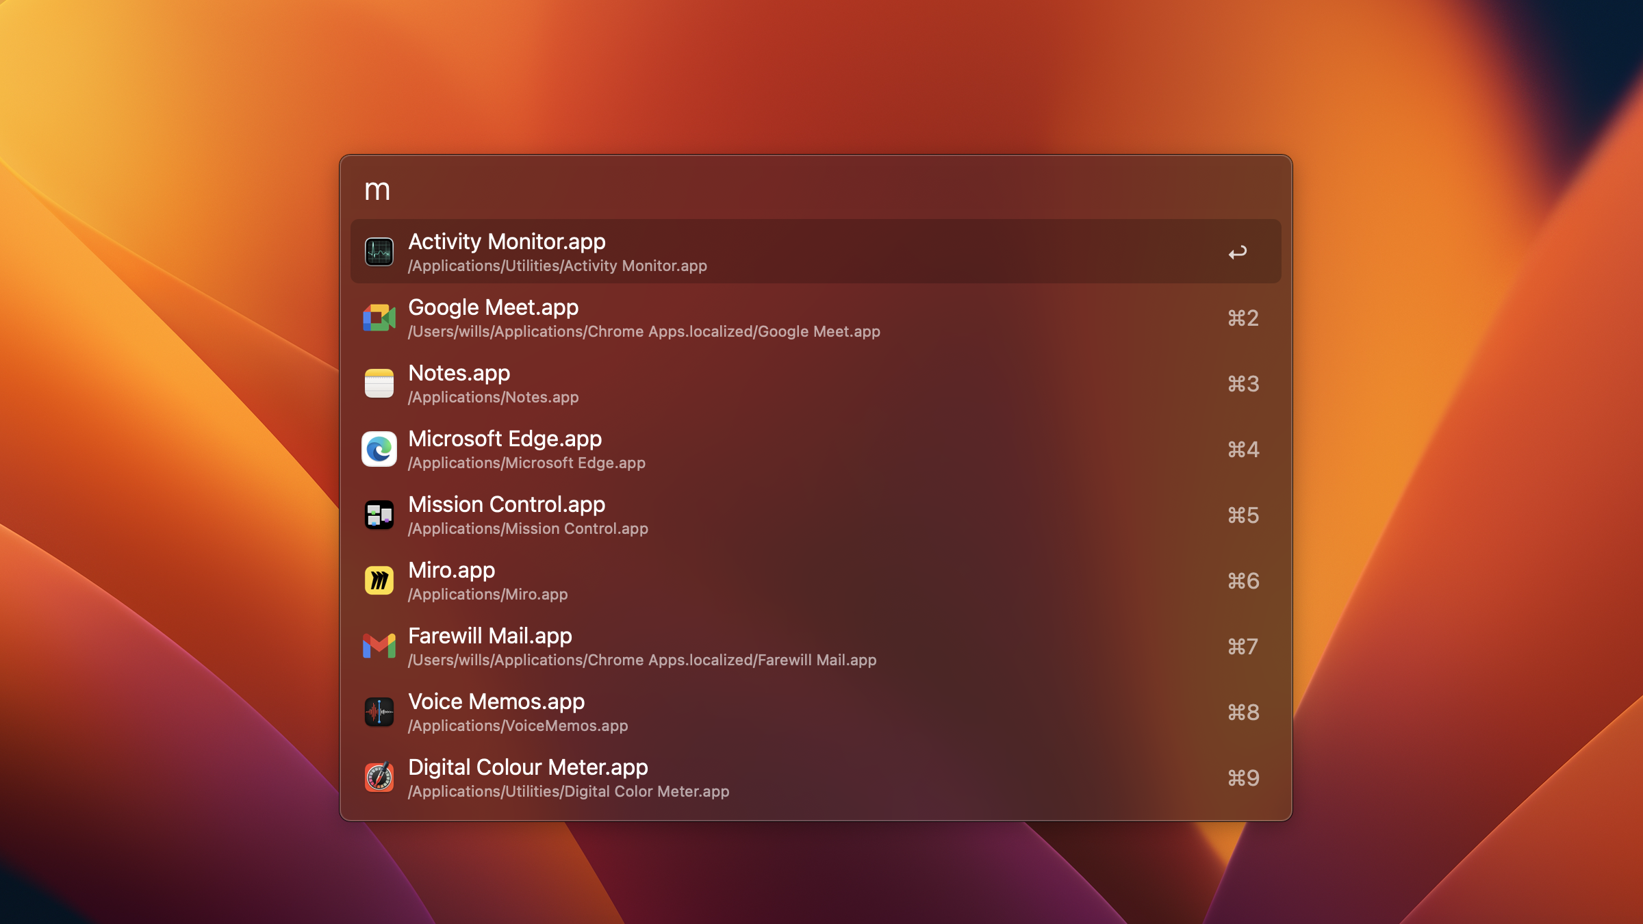Screen dimensions: 1643x924
Task: Click the yellow Notes app icon
Action: 379,383
